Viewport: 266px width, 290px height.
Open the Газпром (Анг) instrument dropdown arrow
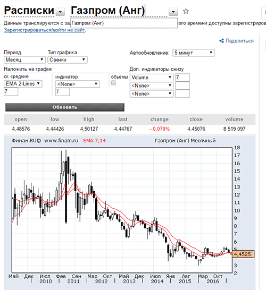(173, 12)
